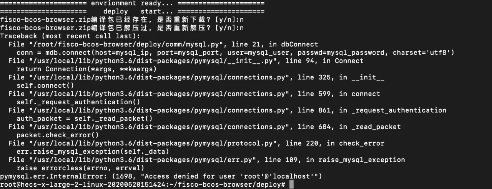Click the 'packet.check_error()' code line
This screenshot has height=189, width=492.
[x=58, y=135]
